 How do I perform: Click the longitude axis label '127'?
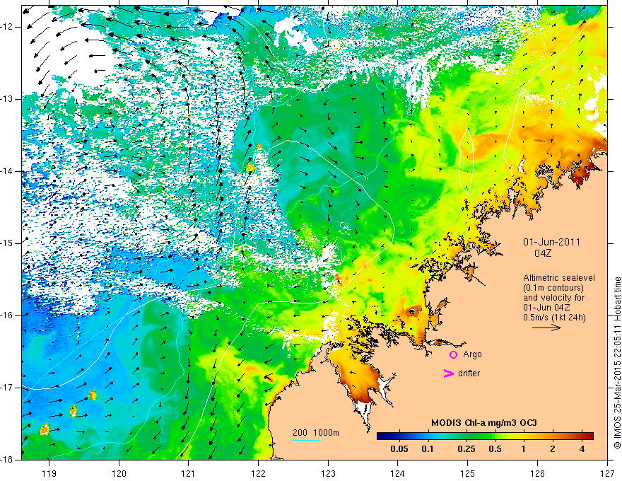[607, 473]
